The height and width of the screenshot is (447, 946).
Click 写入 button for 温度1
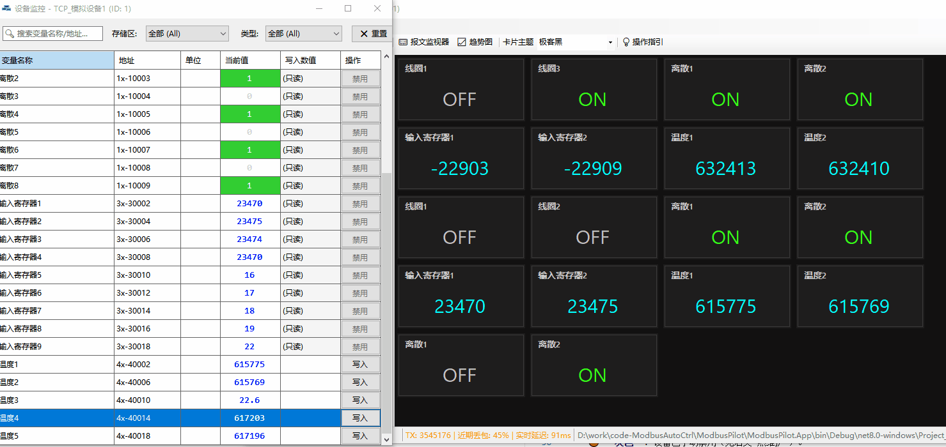pos(360,365)
